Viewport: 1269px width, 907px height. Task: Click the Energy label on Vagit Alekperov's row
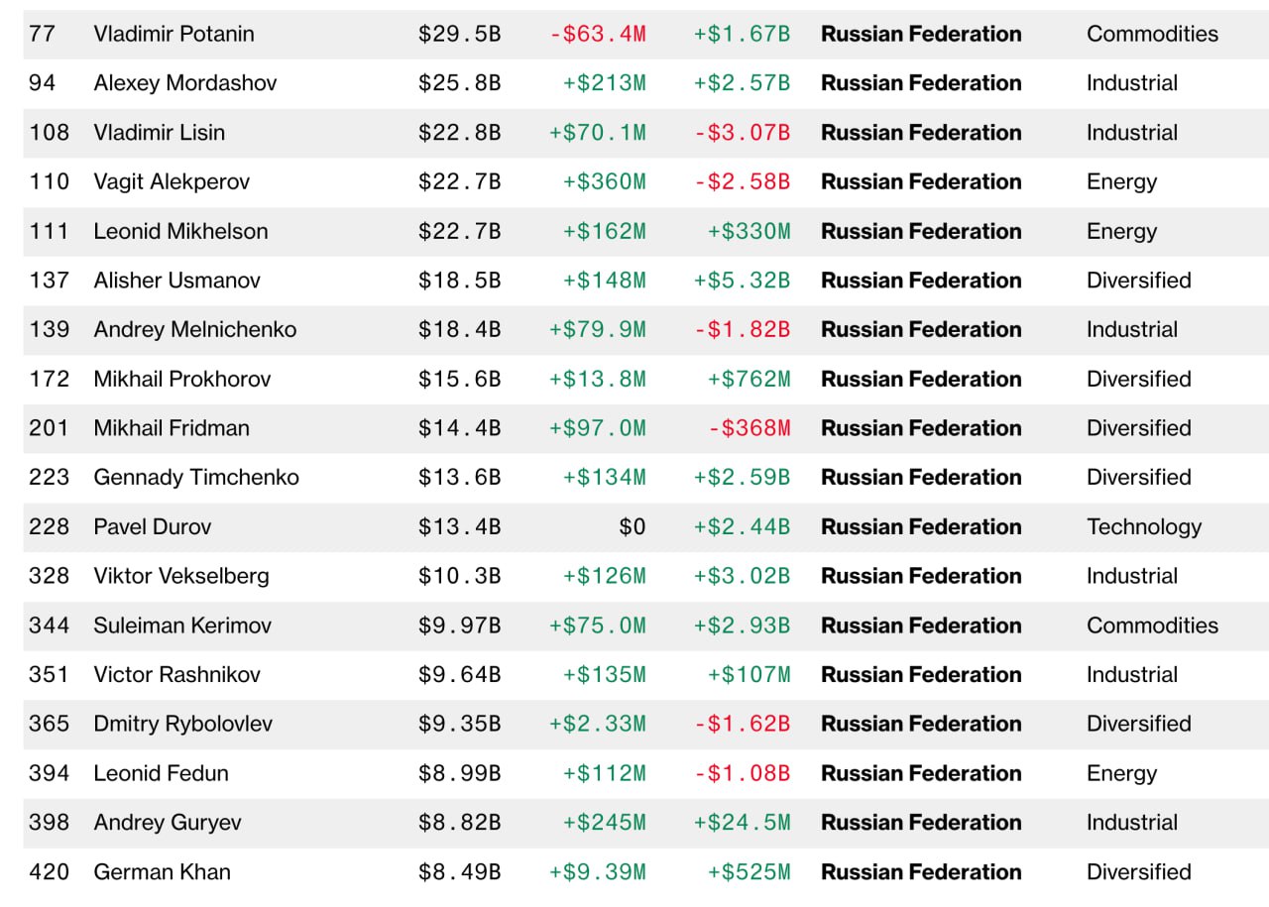[x=1121, y=181]
